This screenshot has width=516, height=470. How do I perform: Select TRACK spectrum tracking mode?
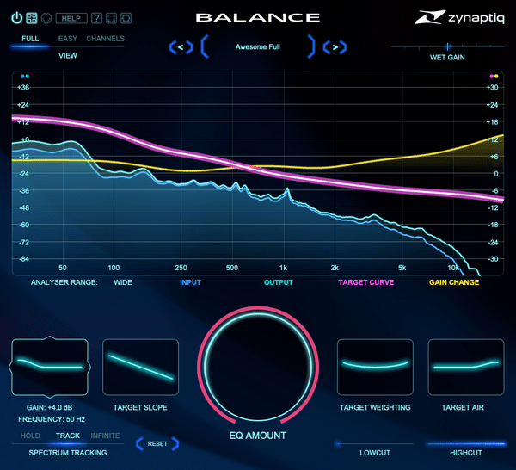(x=68, y=436)
